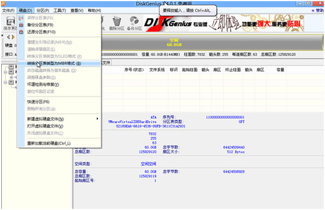Click the GPT partition table type value
The width and height of the screenshot is (325, 210).
242,122
